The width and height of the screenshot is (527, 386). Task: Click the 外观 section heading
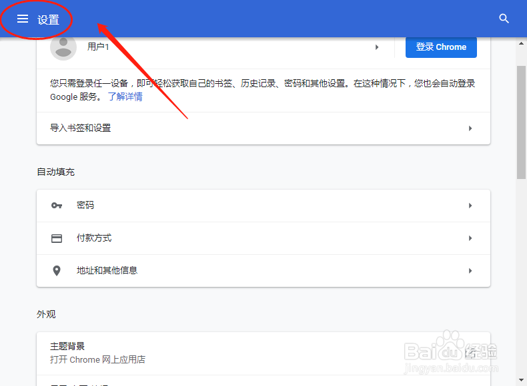46,314
